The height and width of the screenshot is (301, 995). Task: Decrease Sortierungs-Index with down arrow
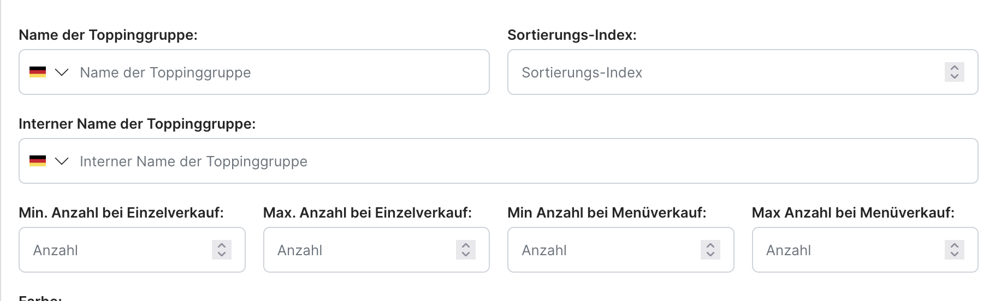(955, 77)
